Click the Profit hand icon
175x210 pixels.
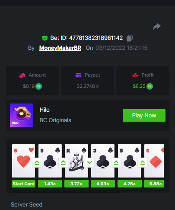[135, 75]
